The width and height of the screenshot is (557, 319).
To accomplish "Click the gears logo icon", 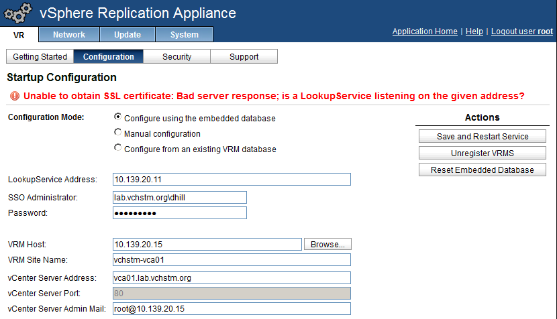I will 17,13.
